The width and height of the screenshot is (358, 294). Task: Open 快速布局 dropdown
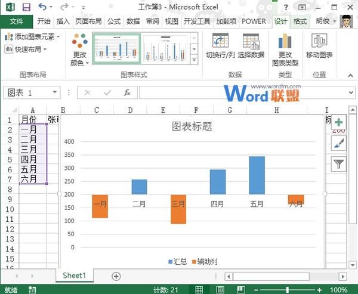[x=26, y=49]
